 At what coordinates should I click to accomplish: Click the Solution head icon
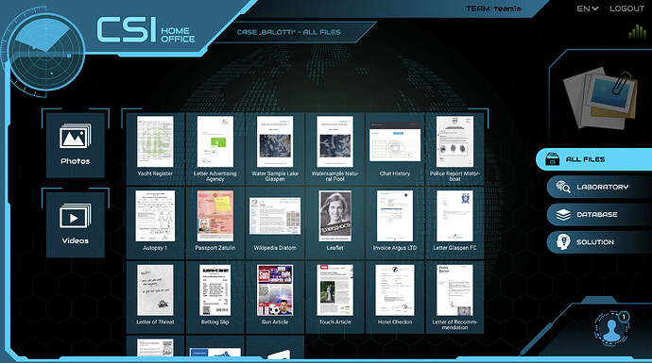563,242
